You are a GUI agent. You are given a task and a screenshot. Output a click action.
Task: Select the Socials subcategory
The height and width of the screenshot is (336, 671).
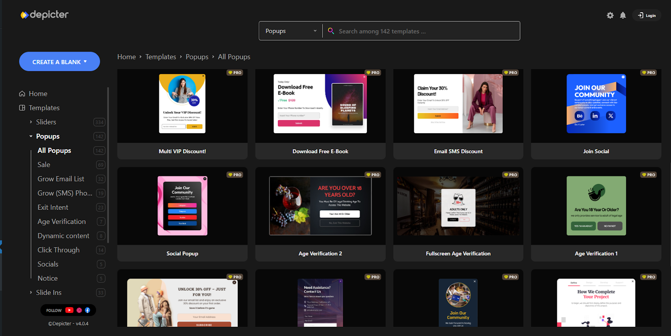[48, 264]
